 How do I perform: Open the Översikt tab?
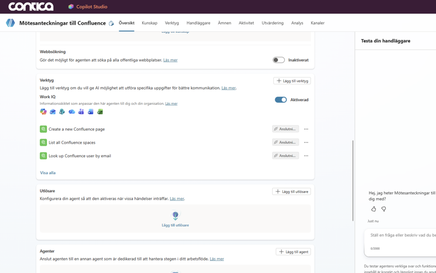coord(127,23)
